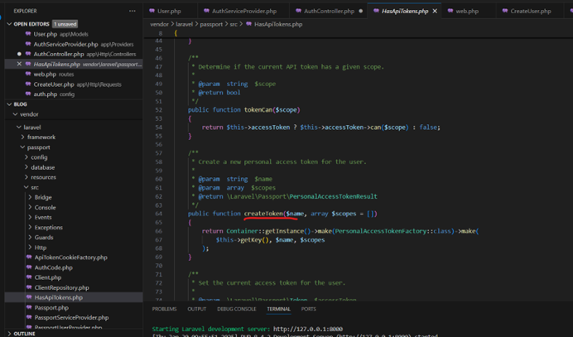Open User.php from Open Editors

(x=74, y=34)
